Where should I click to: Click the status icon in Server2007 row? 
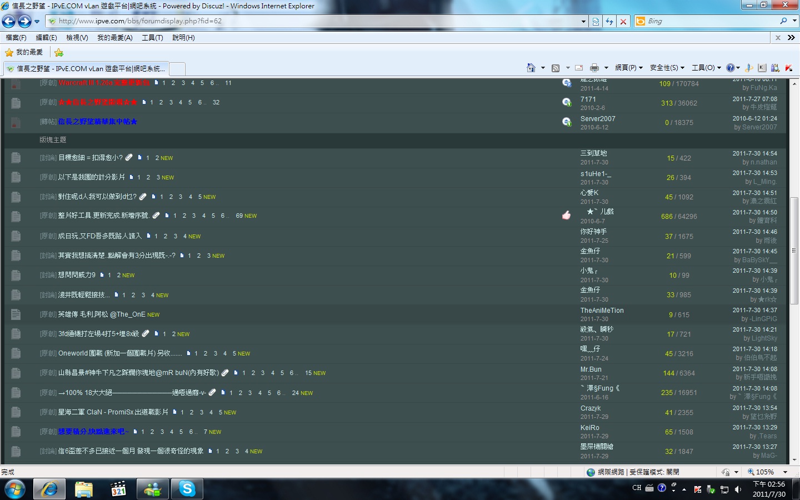(567, 122)
